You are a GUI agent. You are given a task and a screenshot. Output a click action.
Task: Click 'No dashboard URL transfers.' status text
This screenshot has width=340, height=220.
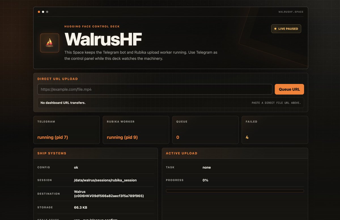63,103
